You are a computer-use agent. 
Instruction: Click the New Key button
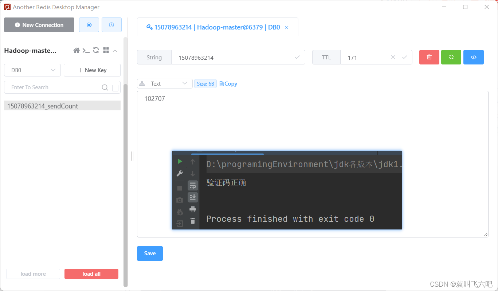(x=92, y=70)
